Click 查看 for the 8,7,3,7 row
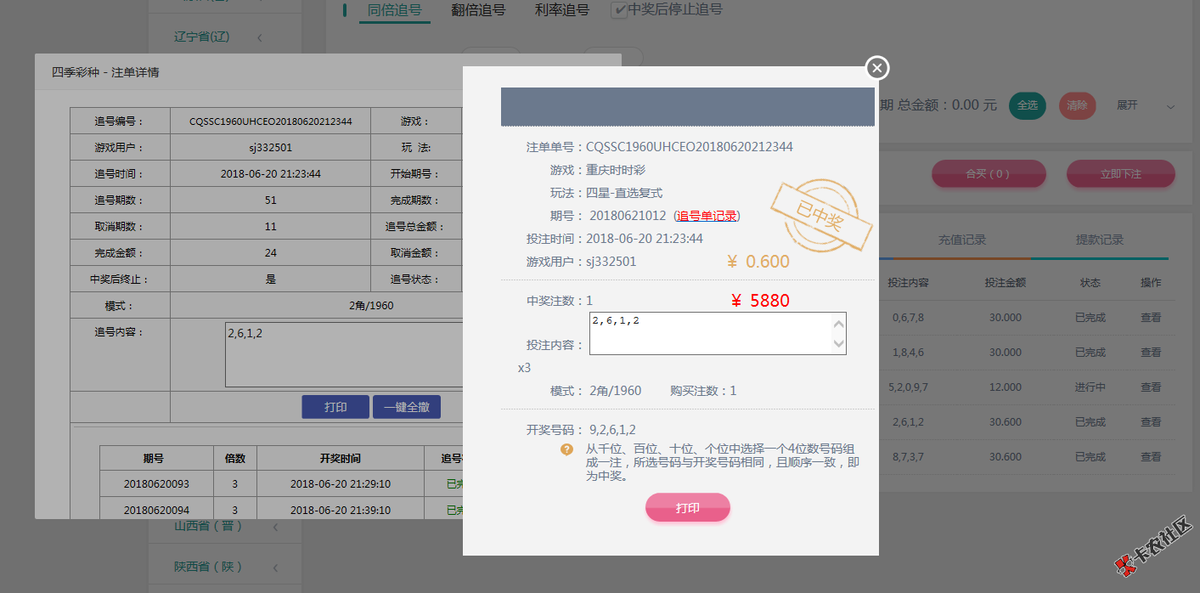1200x593 pixels. click(x=1151, y=456)
